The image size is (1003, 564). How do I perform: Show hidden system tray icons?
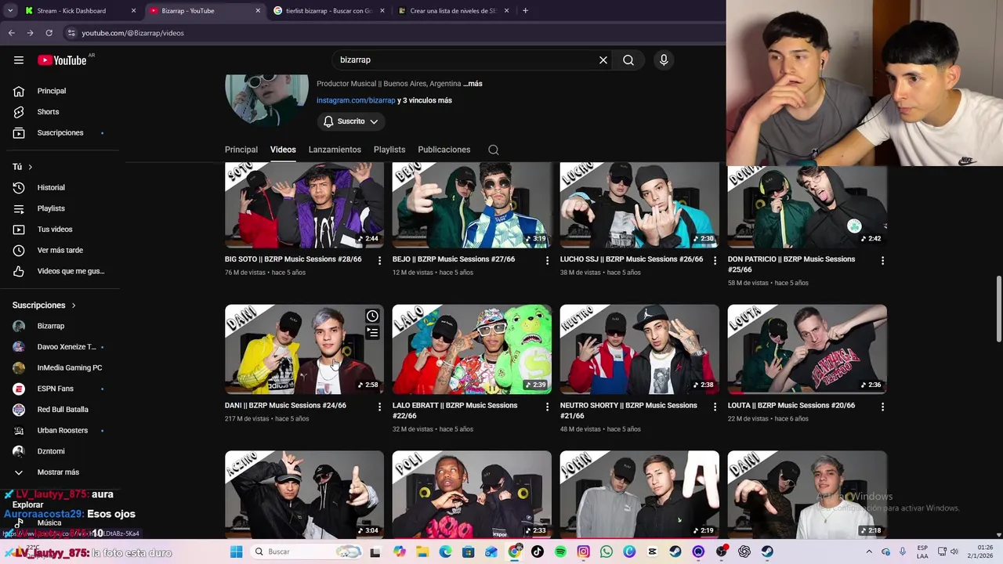coord(868,551)
